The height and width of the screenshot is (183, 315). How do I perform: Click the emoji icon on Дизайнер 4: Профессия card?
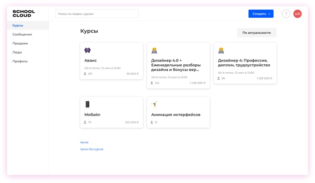pos(221,50)
